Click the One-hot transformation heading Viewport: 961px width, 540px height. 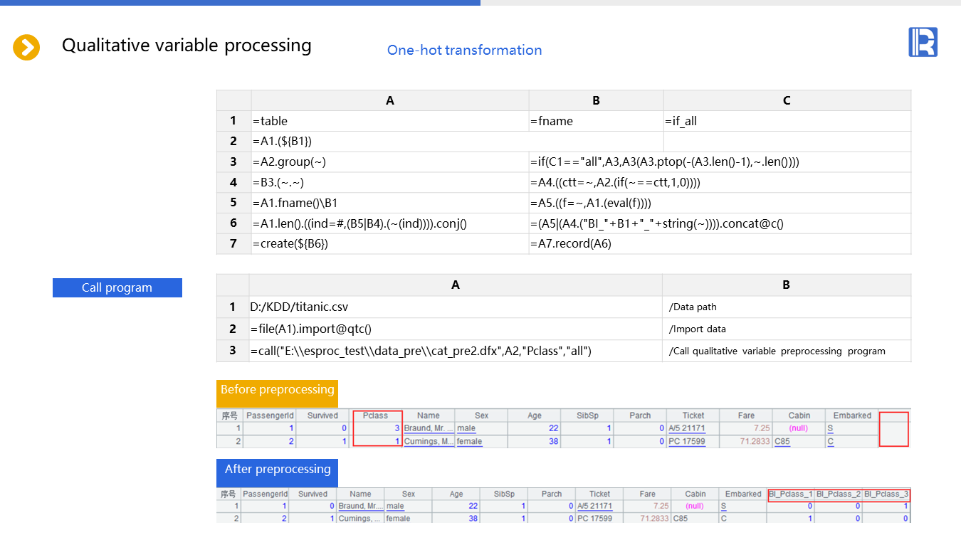coord(464,50)
